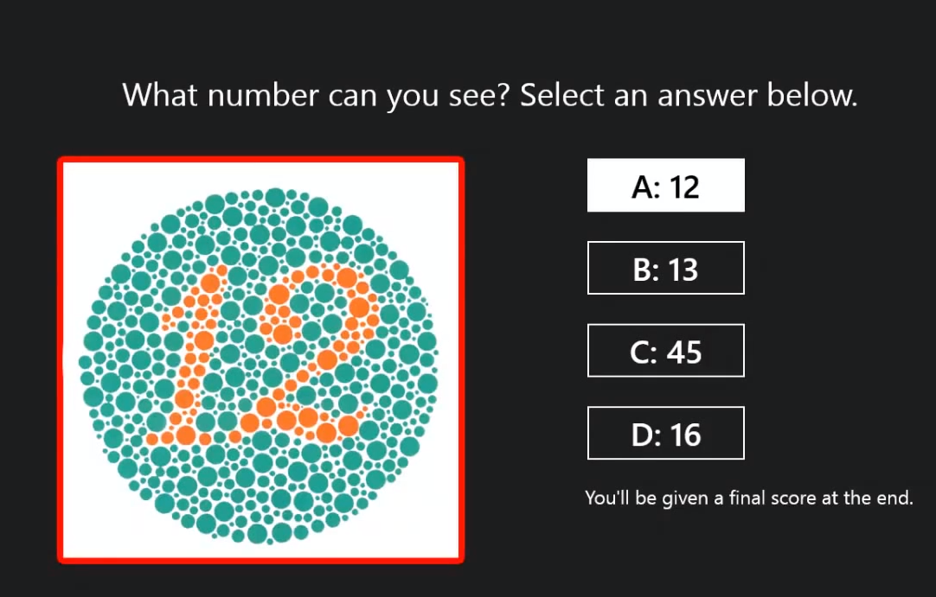Click the "Select an answer below." text
Image resolution: width=936 pixels, height=597 pixels.
(689, 95)
